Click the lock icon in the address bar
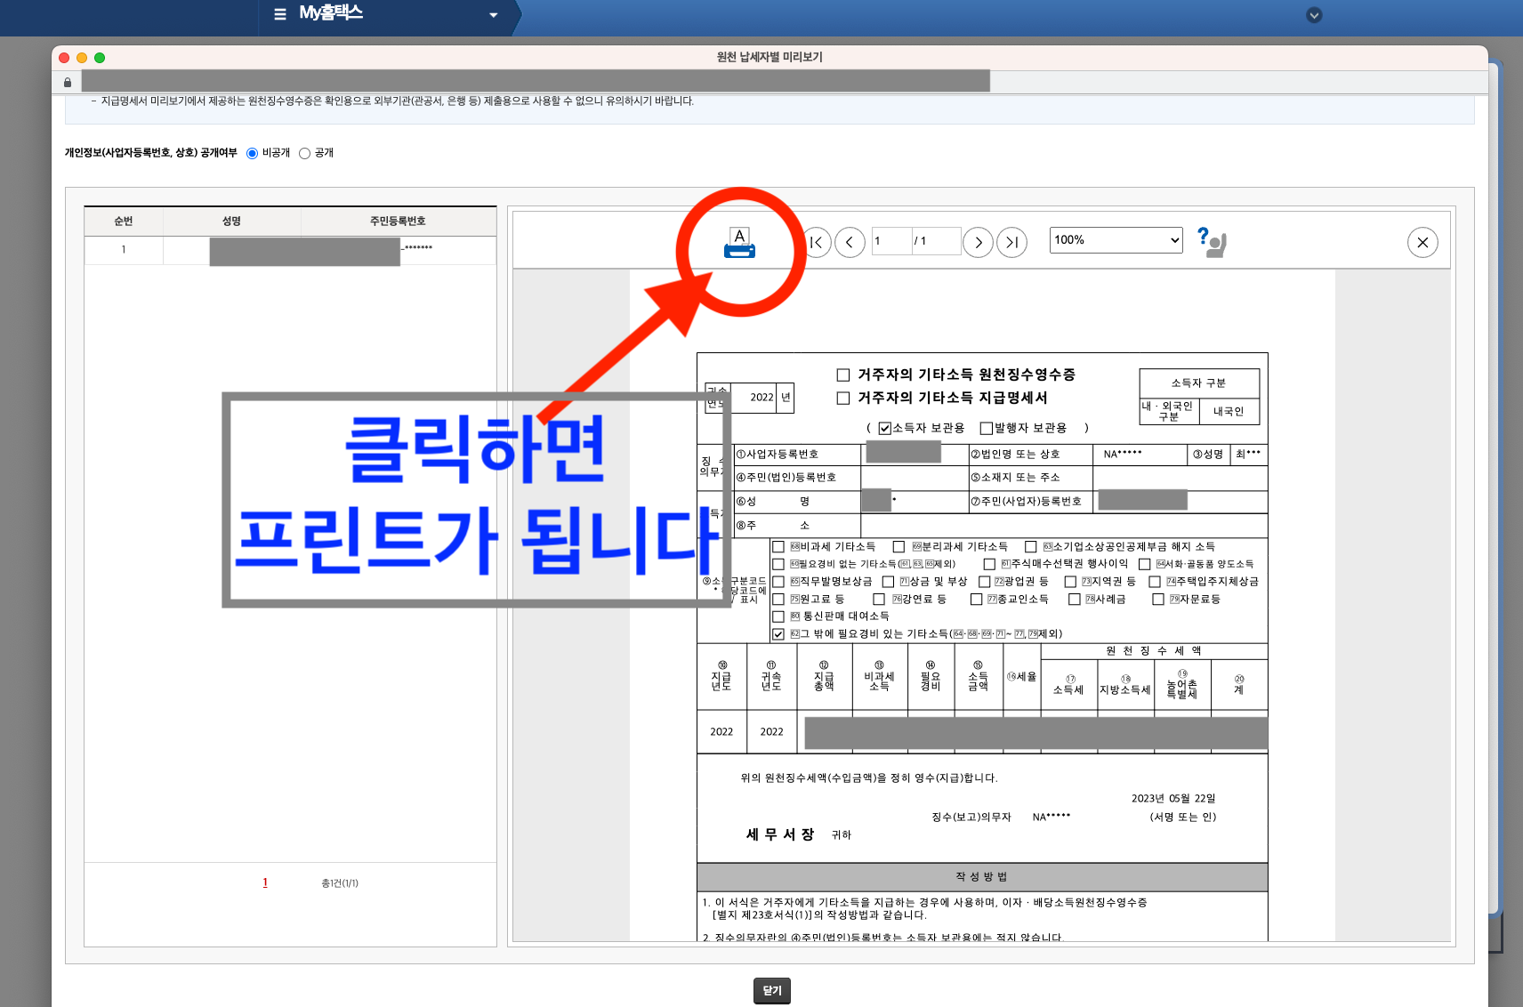The image size is (1523, 1007). point(68,82)
